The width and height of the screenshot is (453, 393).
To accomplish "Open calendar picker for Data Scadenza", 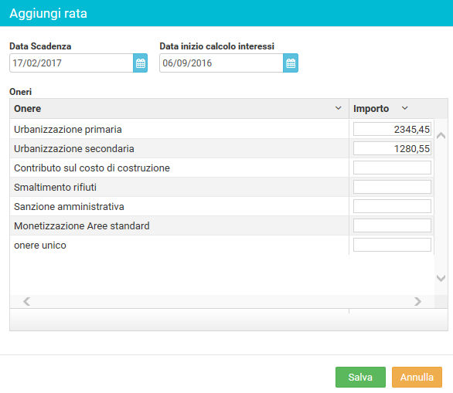I will coord(141,63).
